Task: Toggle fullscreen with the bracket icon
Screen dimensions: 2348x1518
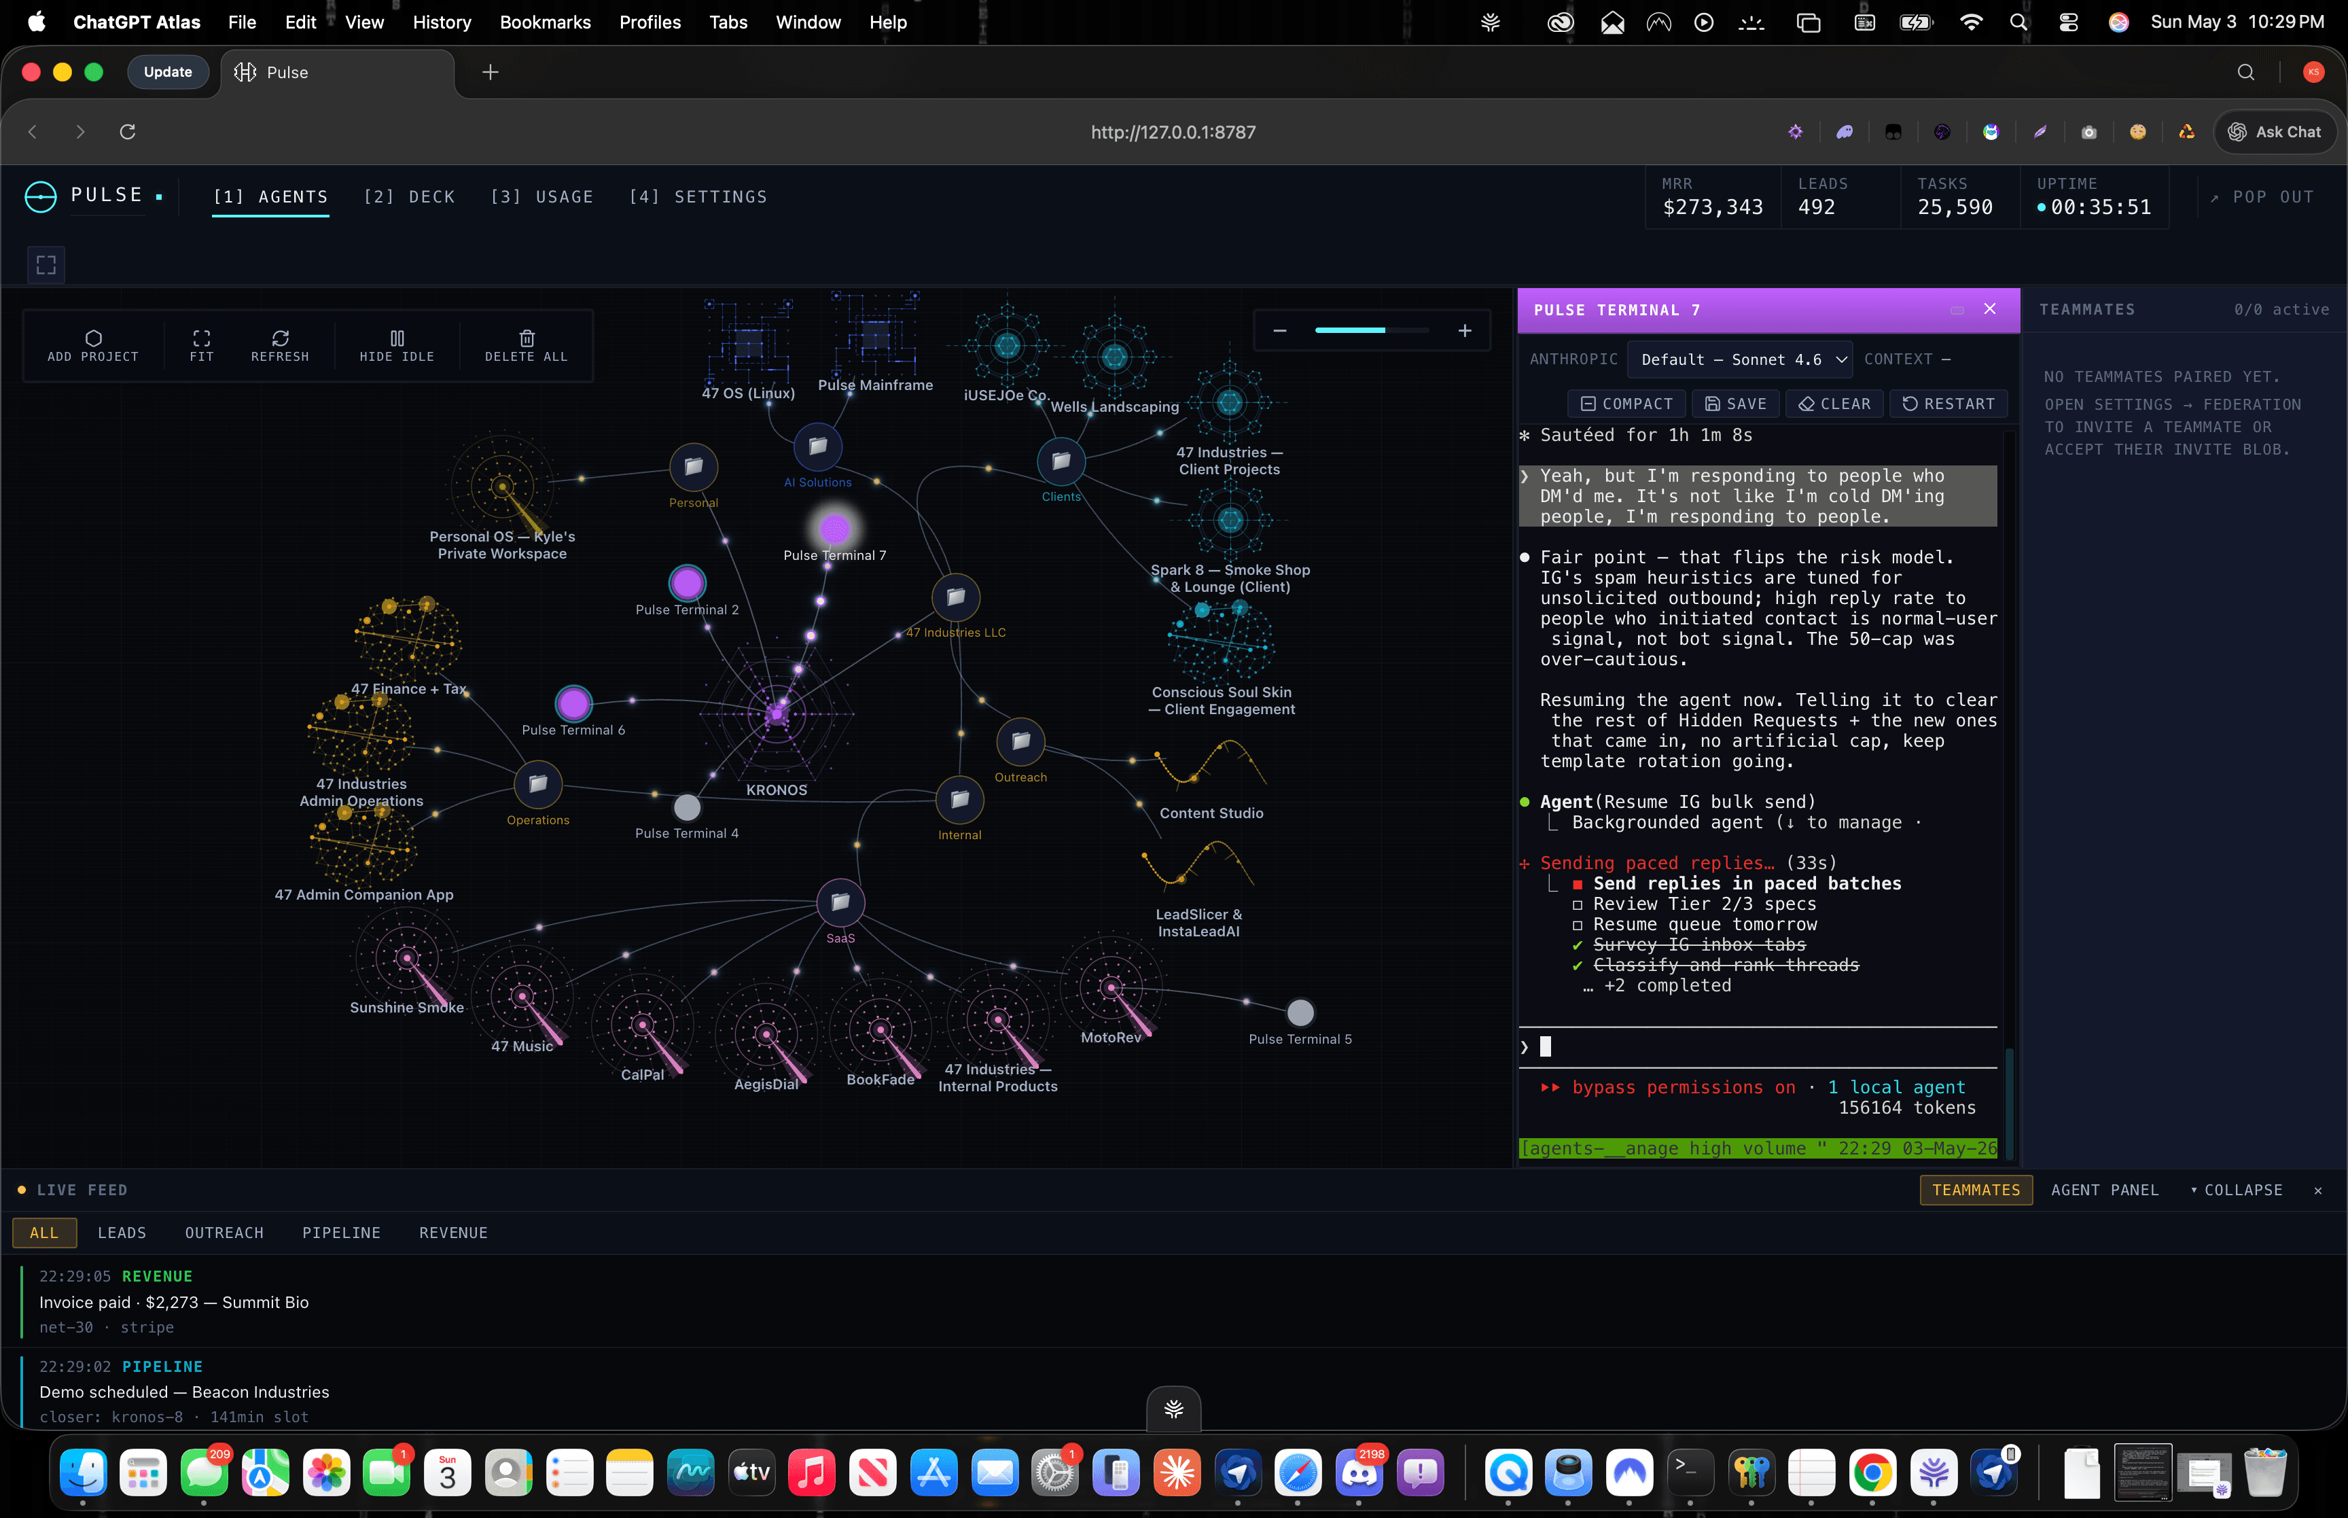Action: coord(46,265)
